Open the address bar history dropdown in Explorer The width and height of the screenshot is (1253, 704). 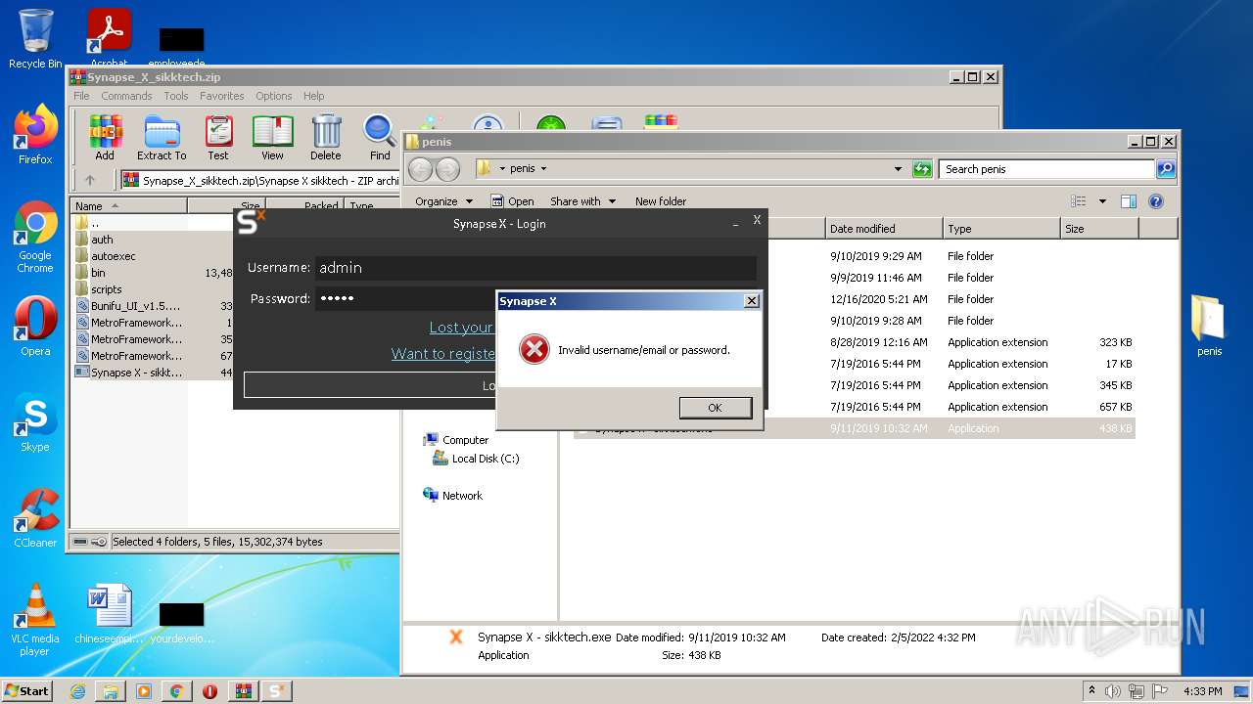point(898,169)
